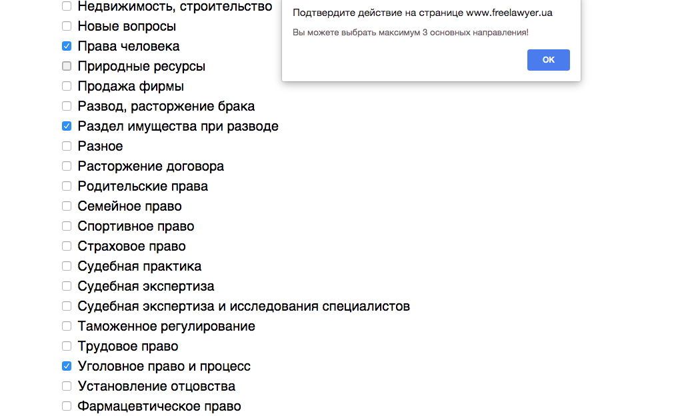Uncheck the Права человека checkbox
The width and height of the screenshot is (674, 420).
pyautogui.click(x=67, y=46)
